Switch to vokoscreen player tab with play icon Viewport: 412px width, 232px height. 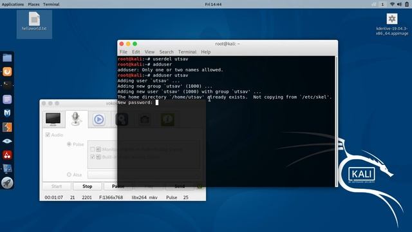(98, 119)
